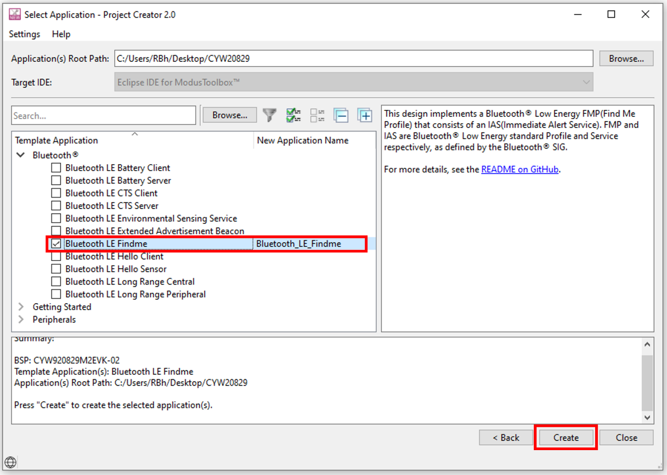The image size is (667, 475).
Task: Click summary scrollbar down arrow
Action: pyautogui.click(x=647, y=417)
